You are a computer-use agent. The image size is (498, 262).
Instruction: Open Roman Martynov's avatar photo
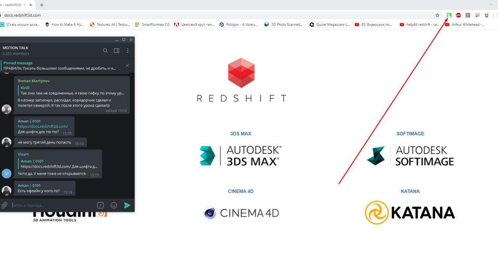pyautogui.click(x=7, y=109)
